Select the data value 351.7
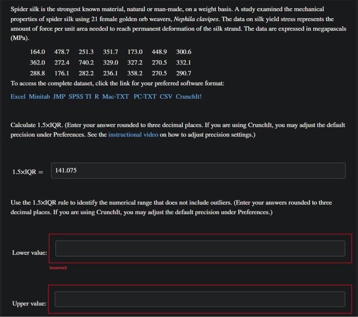358x317 pixels. 110,52
